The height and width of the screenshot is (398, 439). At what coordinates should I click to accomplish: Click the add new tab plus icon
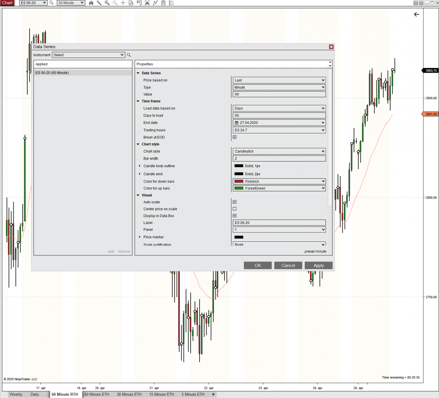coord(213,394)
